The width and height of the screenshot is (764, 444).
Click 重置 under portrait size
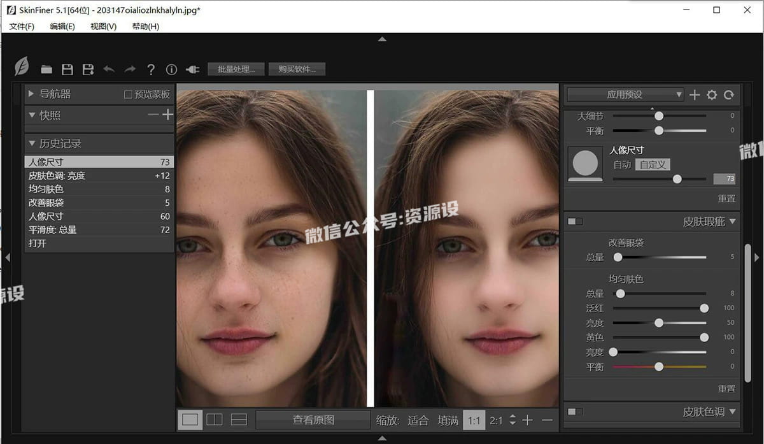pyautogui.click(x=726, y=198)
